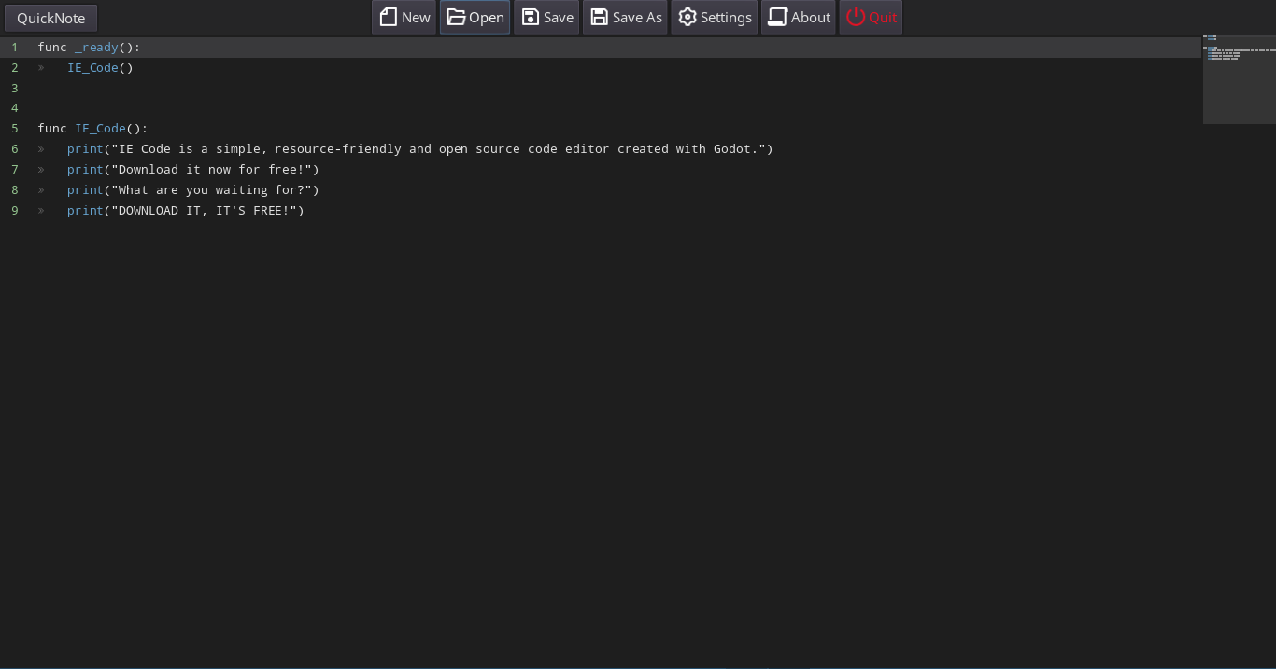Screen dimensions: 1276x669
Task: Click the New button label
Action: 416,17
